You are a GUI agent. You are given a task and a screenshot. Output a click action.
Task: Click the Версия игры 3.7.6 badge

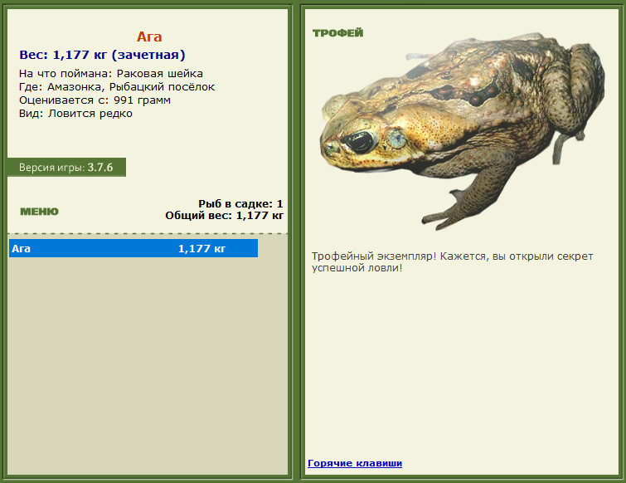(x=66, y=168)
